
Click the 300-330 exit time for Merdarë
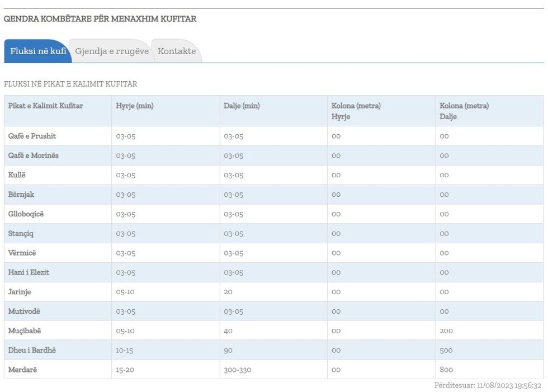tap(238, 370)
